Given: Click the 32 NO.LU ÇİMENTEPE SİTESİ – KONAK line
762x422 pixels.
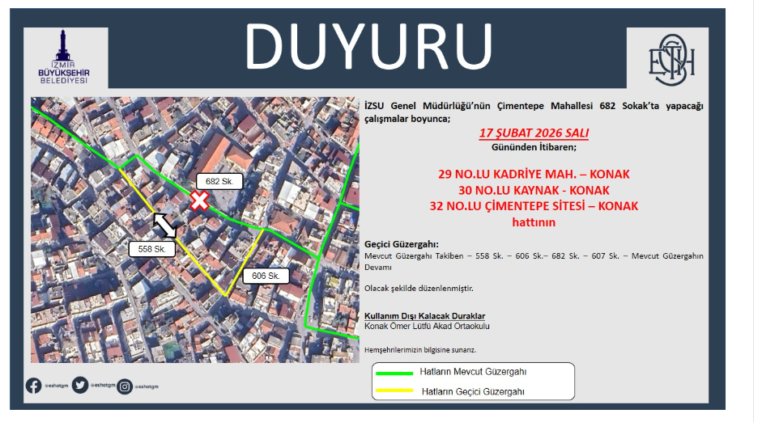Looking at the screenshot, I should click(x=534, y=206).
